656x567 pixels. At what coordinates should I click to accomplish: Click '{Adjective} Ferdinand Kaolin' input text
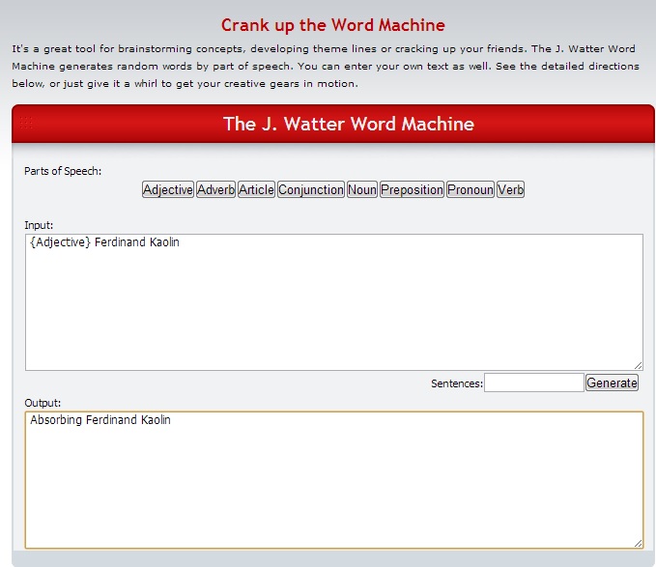(x=104, y=242)
